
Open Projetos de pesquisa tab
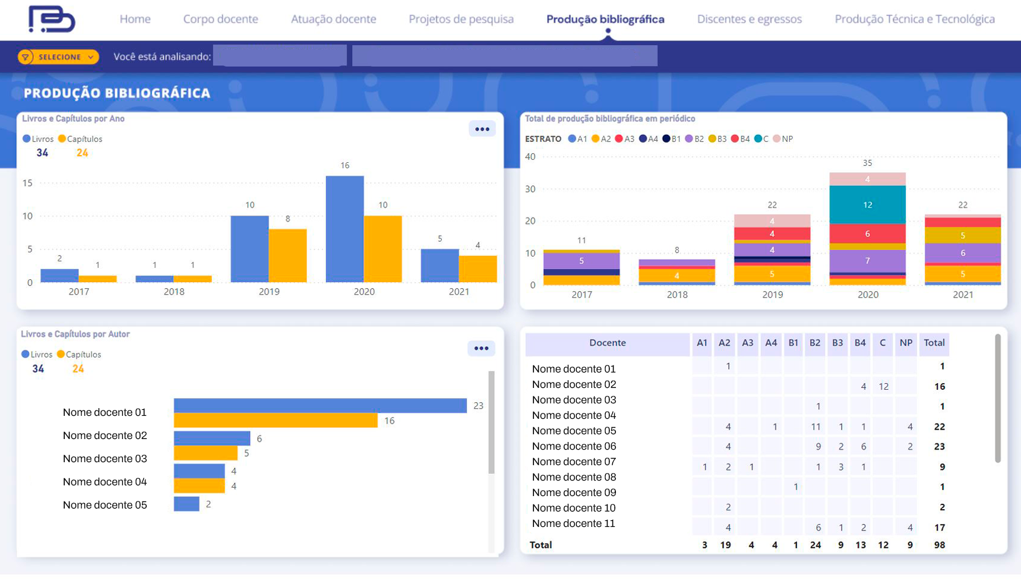point(461,19)
